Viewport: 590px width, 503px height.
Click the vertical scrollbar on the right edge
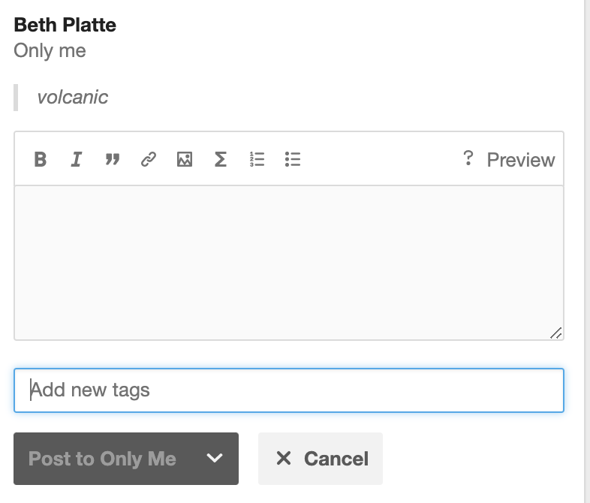(586, 251)
